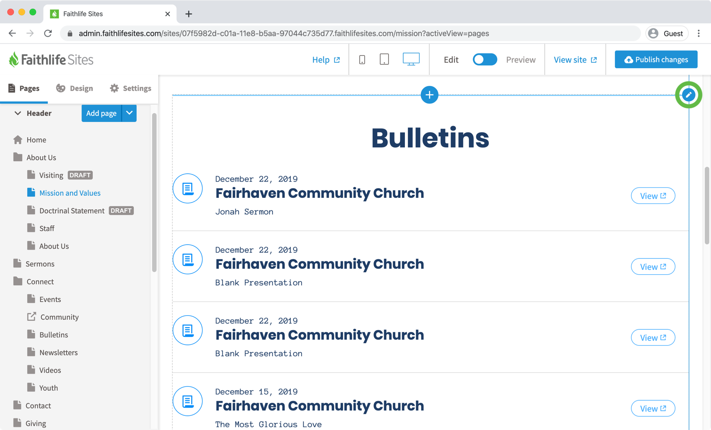
Task: View the Jonah Sermon bulletin
Action: (653, 196)
